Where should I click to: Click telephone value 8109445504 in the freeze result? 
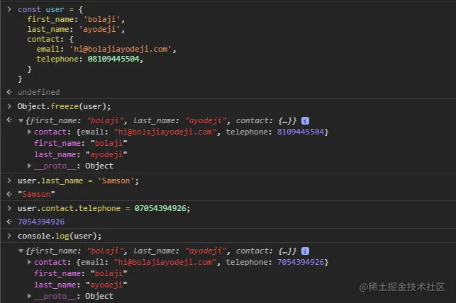tap(301, 132)
